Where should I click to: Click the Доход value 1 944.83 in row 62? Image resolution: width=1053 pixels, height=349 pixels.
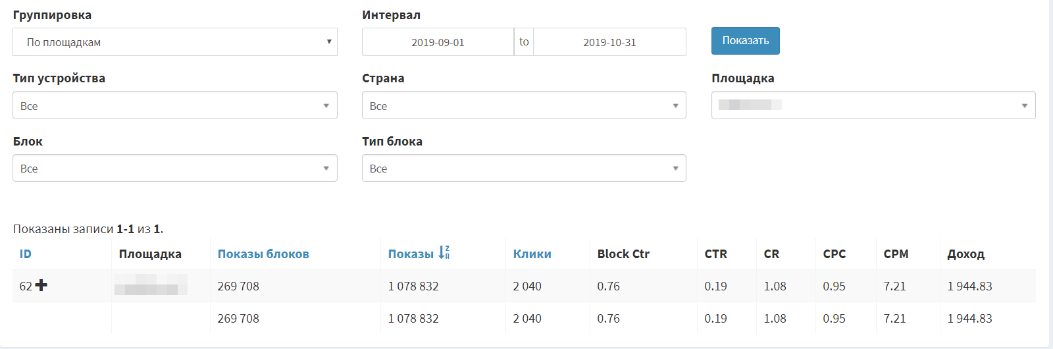point(969,286)
